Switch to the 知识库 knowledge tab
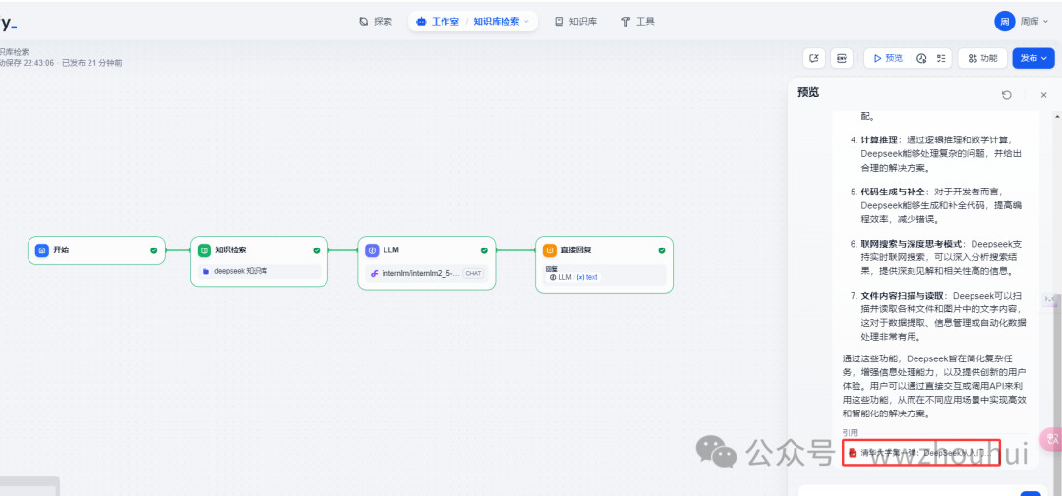 (575, 21)
